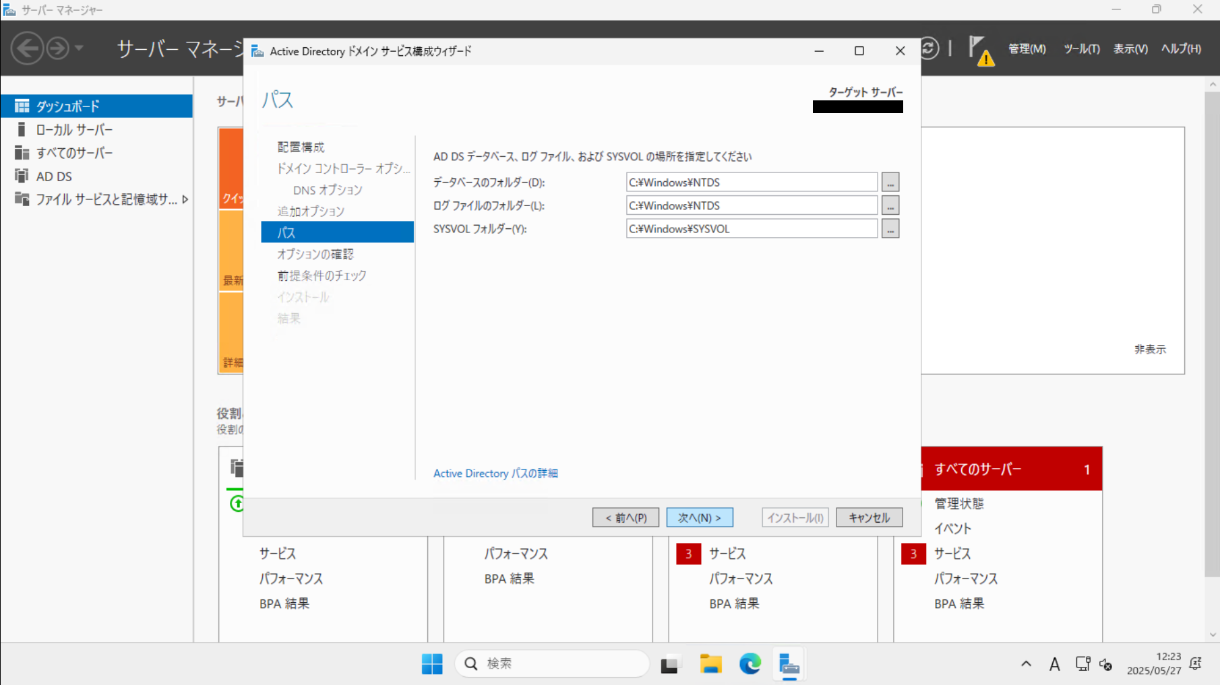Click the ファイル サービス sidebar icon
Image resolution: width=1220 pixels, height=685 pixels.
(x=22, y=199)
